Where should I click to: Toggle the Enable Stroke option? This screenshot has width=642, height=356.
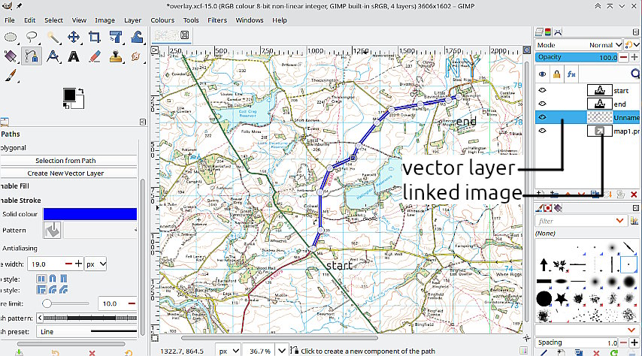[x=20, y=201]
